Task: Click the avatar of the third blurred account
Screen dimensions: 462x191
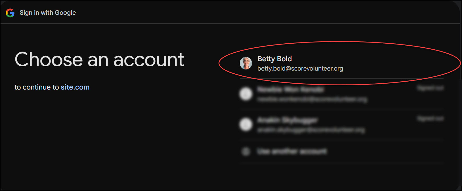Action: click(246, 124)
